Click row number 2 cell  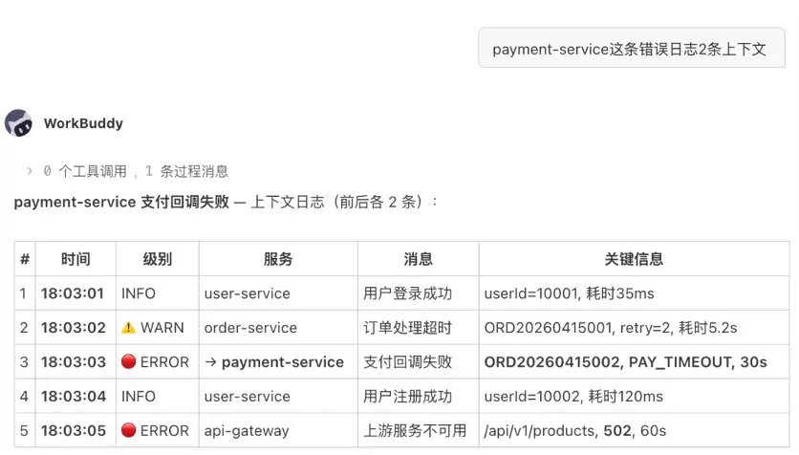point(24,328)
